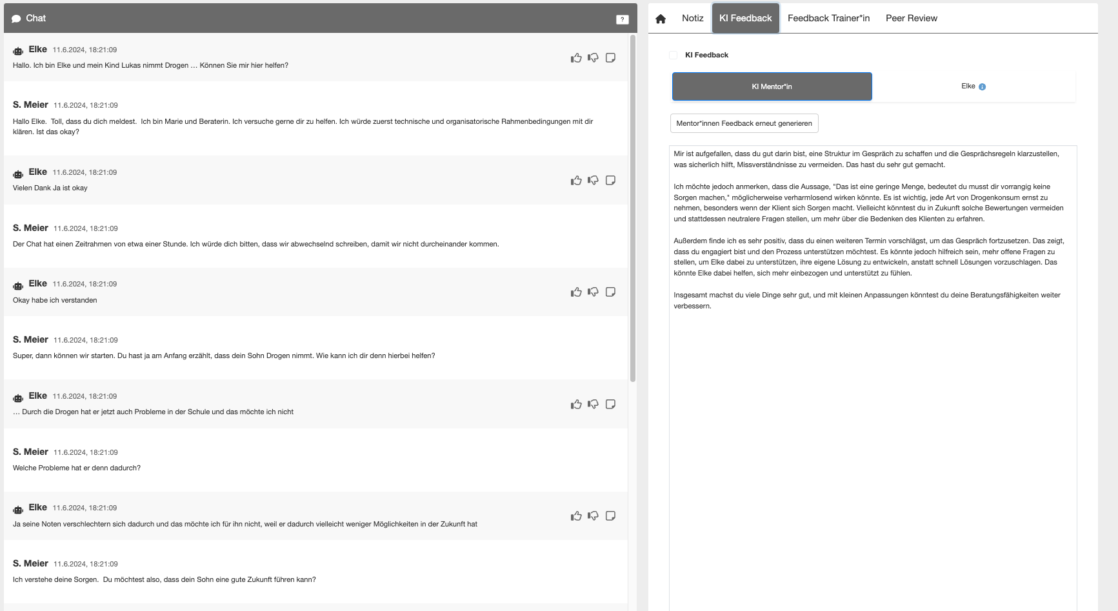Click the chat panel vertical scrollbar

click(632, 206)
